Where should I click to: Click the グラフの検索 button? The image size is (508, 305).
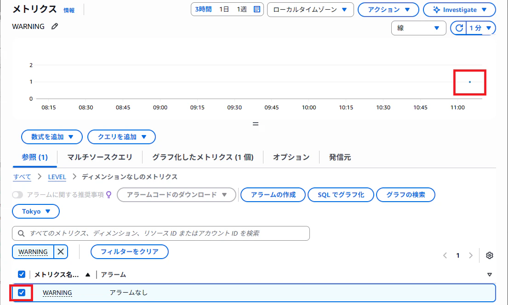coord(405,195)
